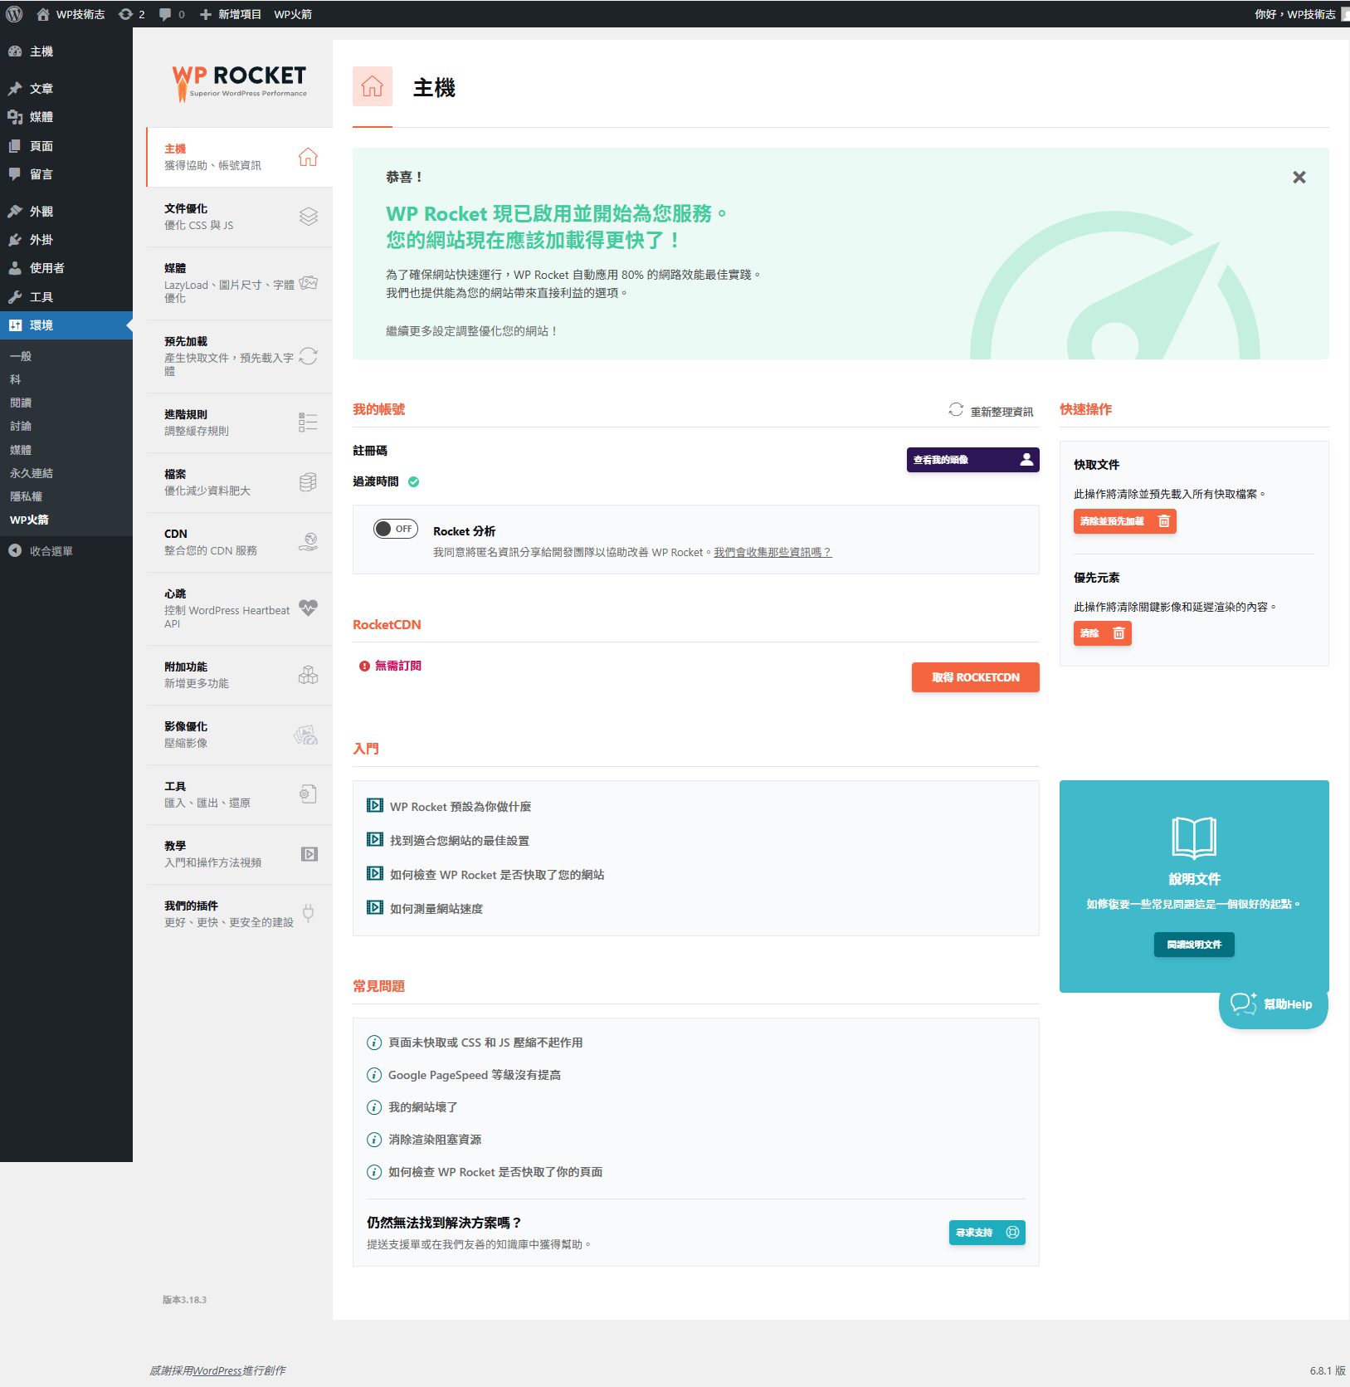The image size is (1350, 1387).
Task: Open FAQ 我的網站壞了
Action: (x=423, y=1107)
